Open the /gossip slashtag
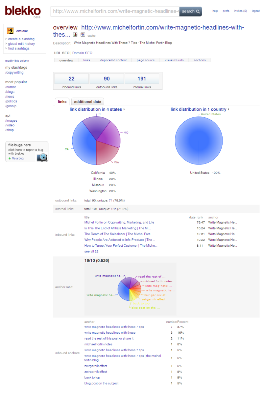The image size is (263, 396). coord(11,106)
